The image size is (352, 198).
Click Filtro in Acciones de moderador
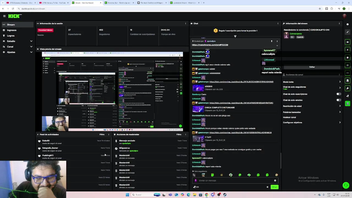tap(179, 134)
